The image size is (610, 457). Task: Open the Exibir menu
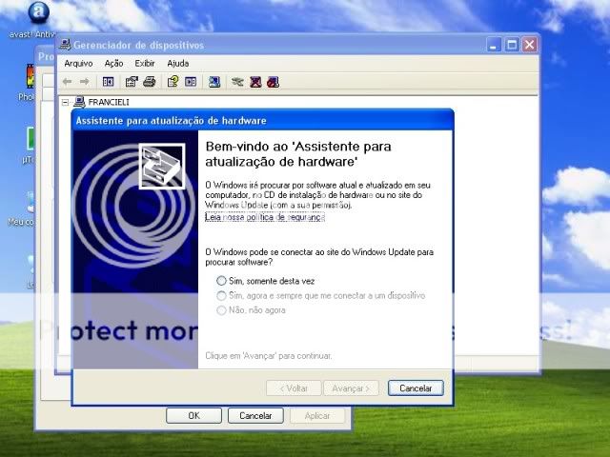[x=144, y=63]
